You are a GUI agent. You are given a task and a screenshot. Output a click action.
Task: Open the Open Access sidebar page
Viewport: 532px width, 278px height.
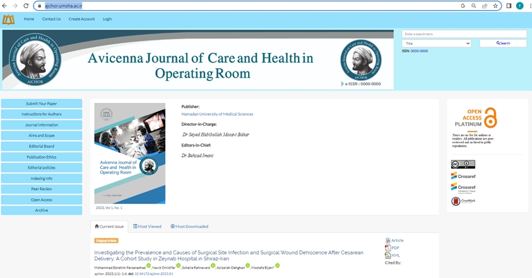pyautogui.click(x=42, y=200)
